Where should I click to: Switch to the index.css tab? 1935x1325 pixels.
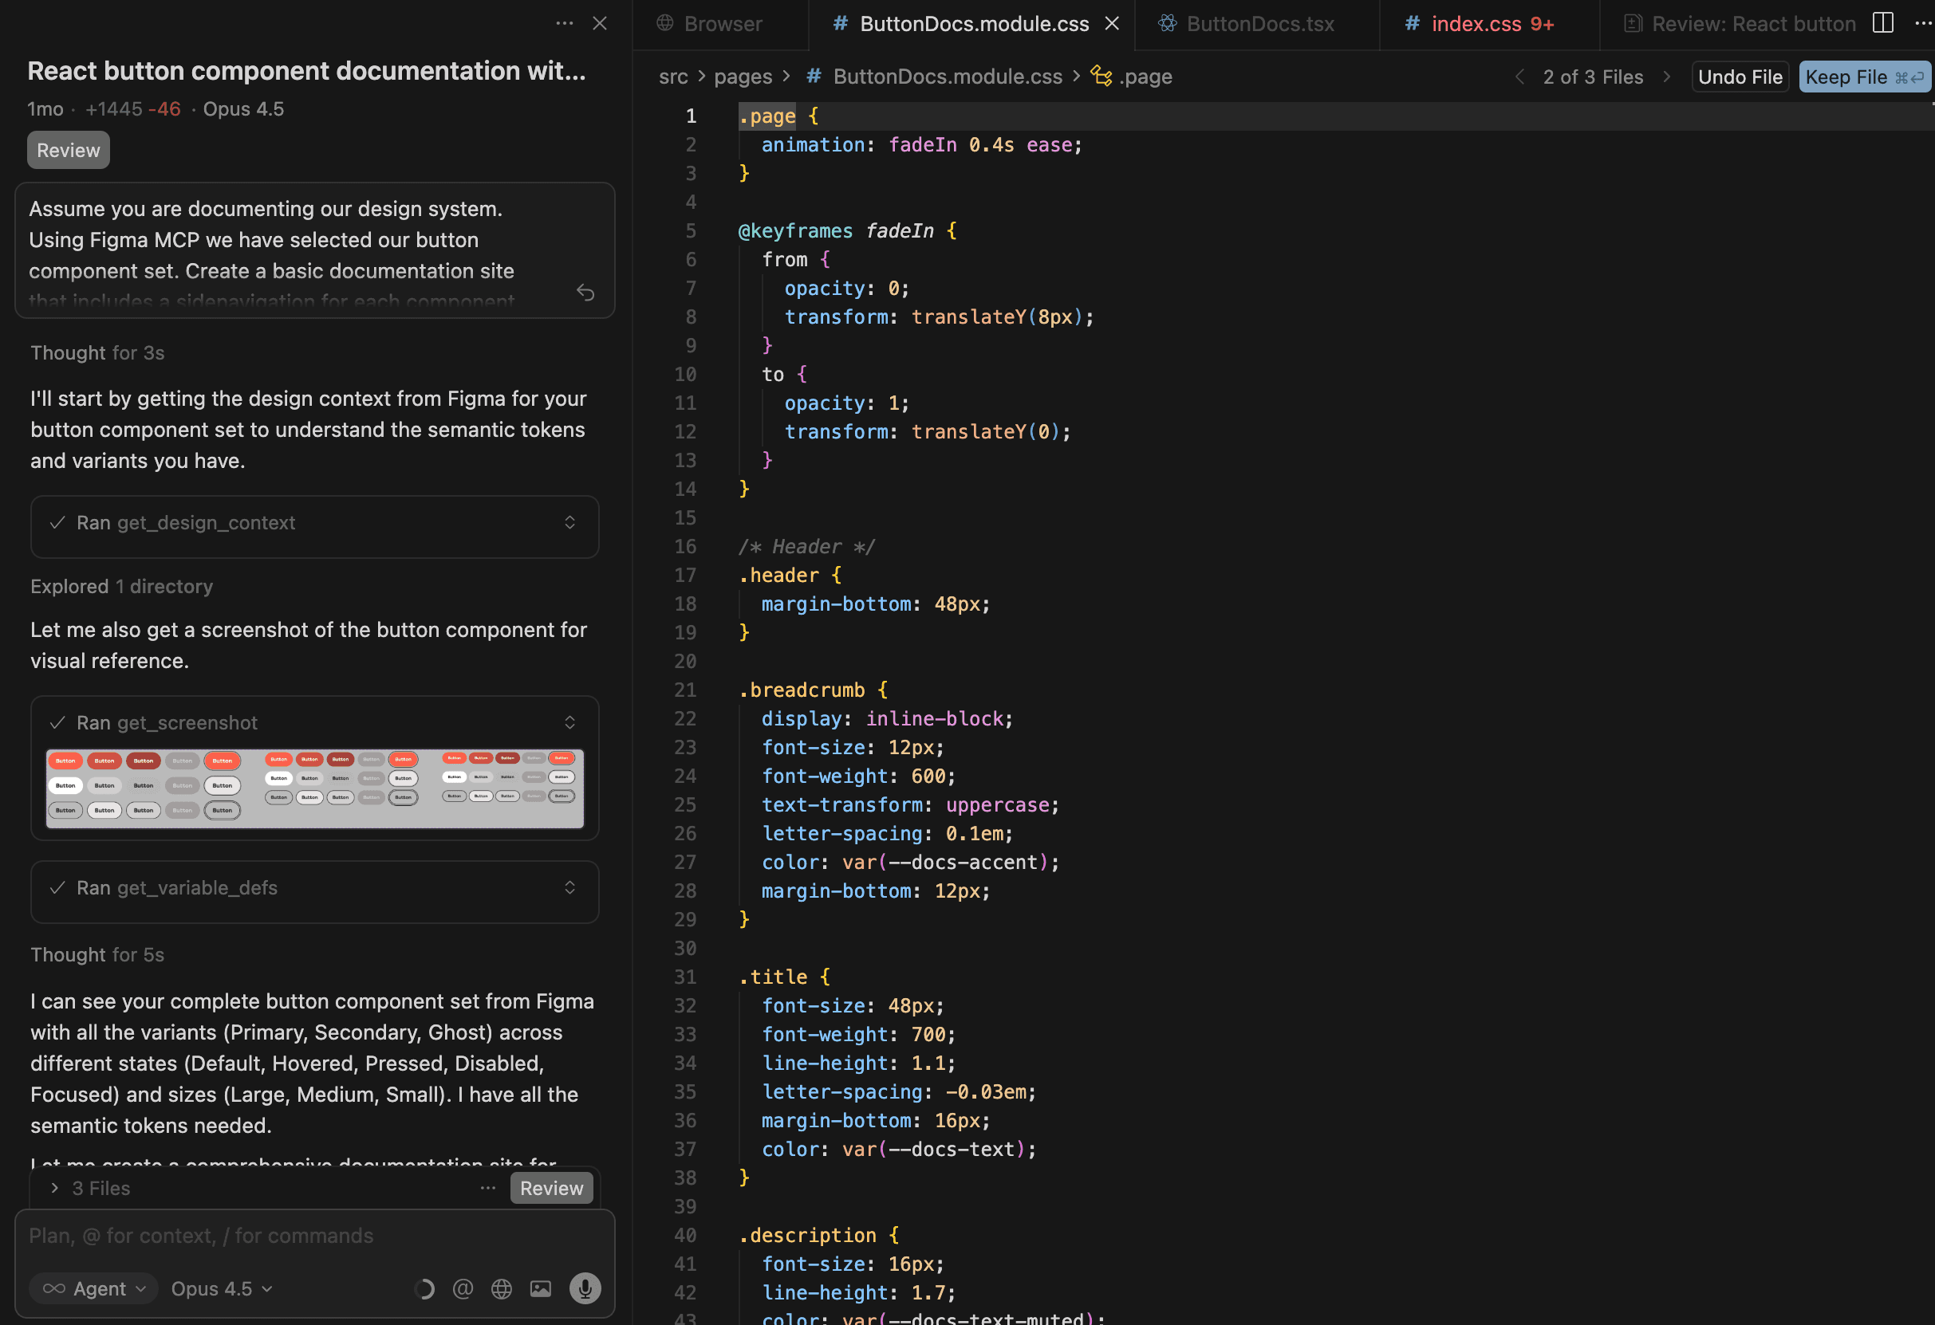tap(1476, 23)
